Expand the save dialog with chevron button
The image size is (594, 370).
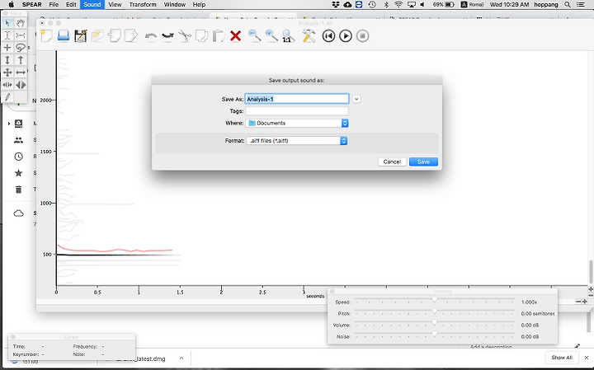[x=356, y=99]
